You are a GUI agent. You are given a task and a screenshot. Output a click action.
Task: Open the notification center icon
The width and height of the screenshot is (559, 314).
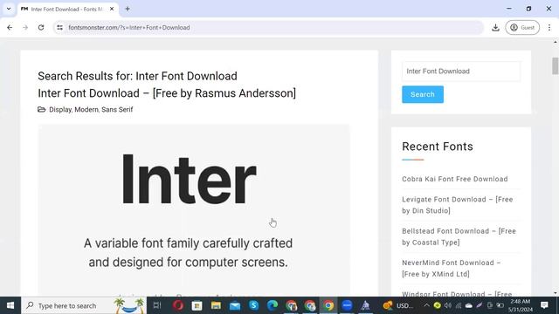coord(544,305)
